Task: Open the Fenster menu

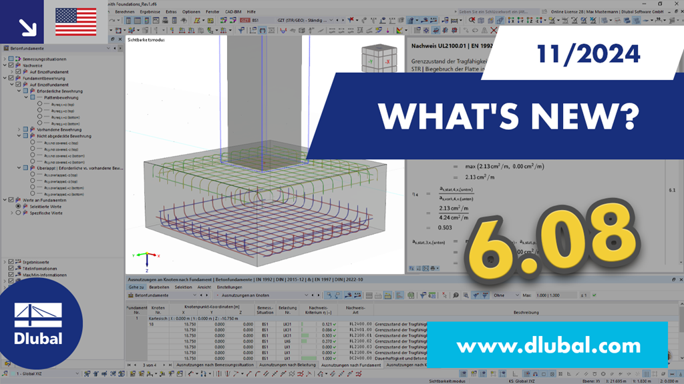Action: 212,12
